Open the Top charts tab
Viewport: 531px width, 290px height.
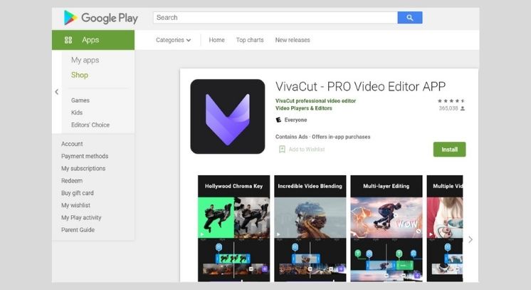pyautogui.click(x=250, y=40)
